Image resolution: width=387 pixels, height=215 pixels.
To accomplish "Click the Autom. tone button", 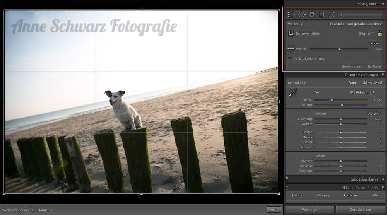I will coord(374,114).
